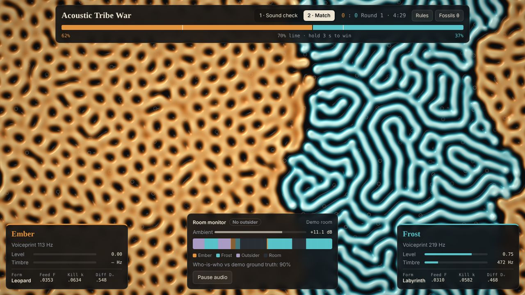Click the Ambient level bar
The height and width of the screenshot is (295, 525).
260,232
